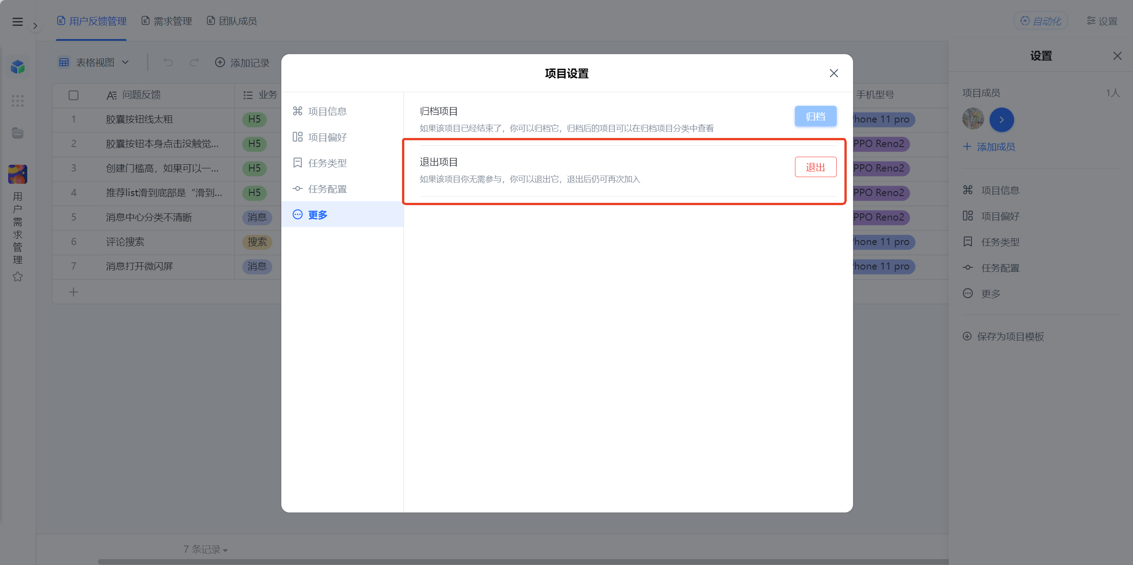This screenshot has height=565, width=1133.
Task: Switch to 需求管理 tab
Action: tap(167, 21)
